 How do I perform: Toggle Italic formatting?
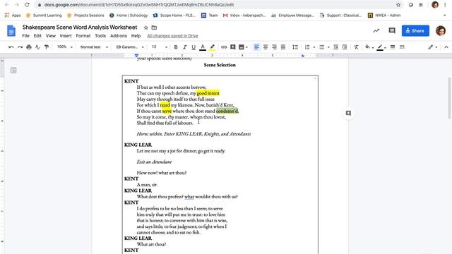[184, 47]
